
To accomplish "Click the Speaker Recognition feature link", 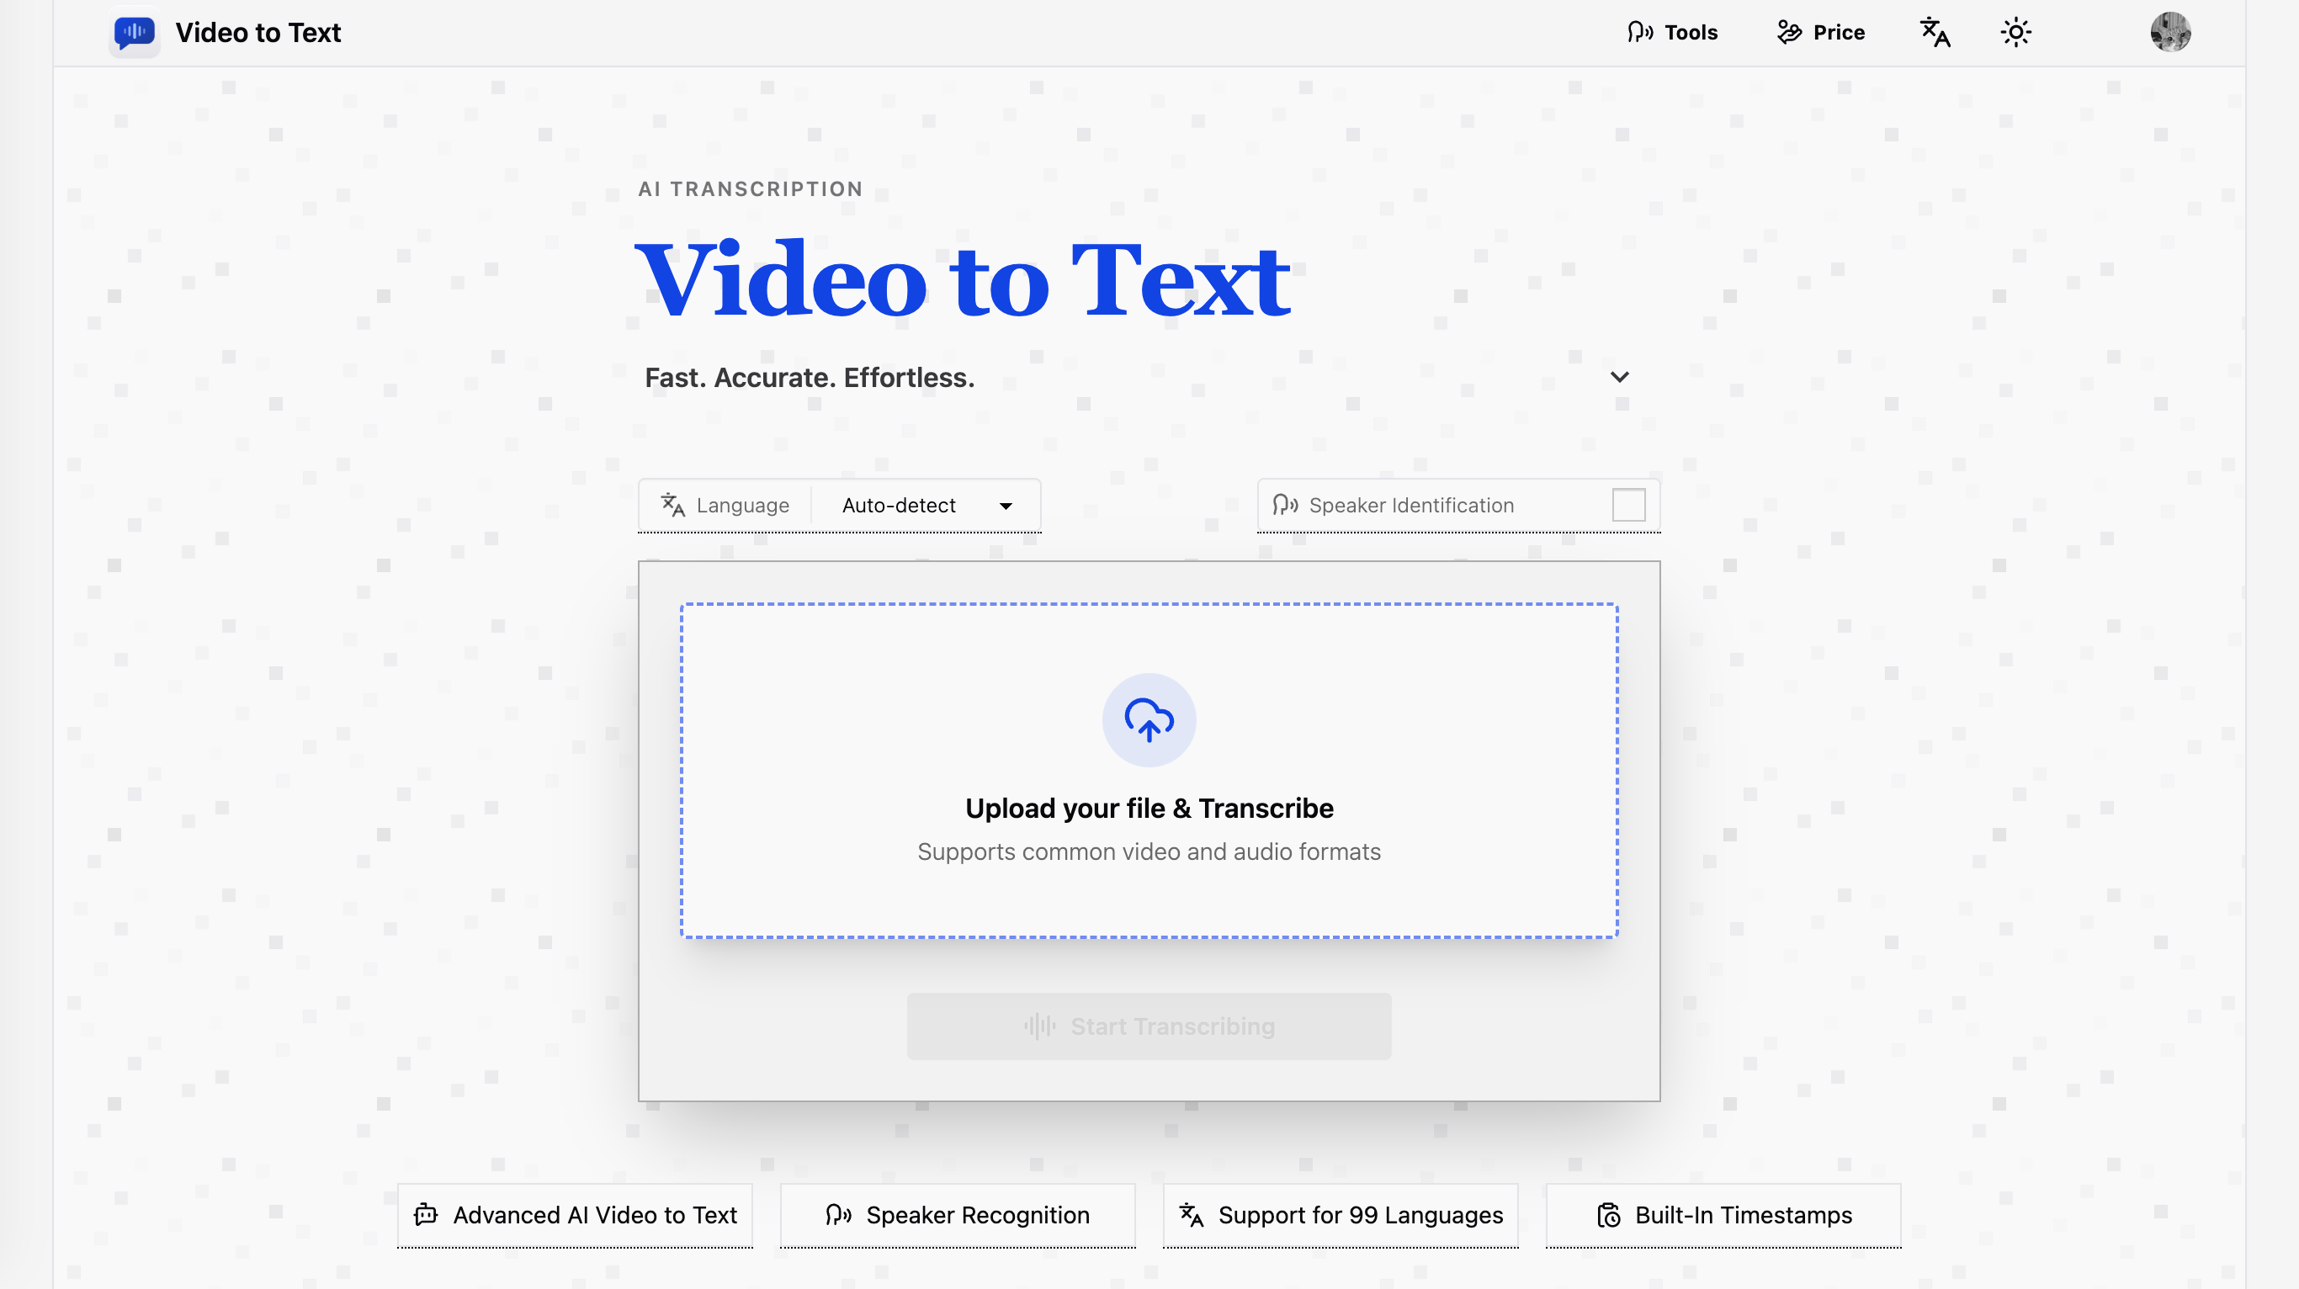I will point(957,1215).
